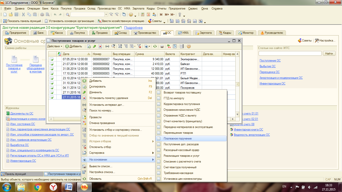This screenshot has height=192, width=342.
Task: Click the Найти button in ITS panel
Action: [x=329, y=53]
